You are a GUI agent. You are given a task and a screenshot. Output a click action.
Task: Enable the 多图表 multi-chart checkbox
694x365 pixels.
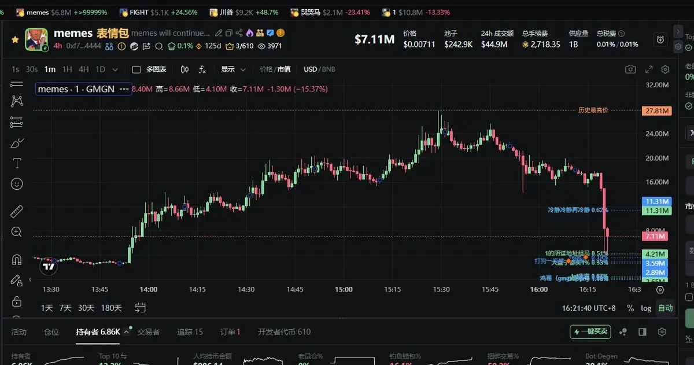pyautogui.click(x=136, y=69)
